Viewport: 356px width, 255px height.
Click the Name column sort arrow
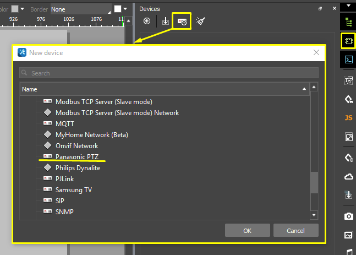(304, 89)
